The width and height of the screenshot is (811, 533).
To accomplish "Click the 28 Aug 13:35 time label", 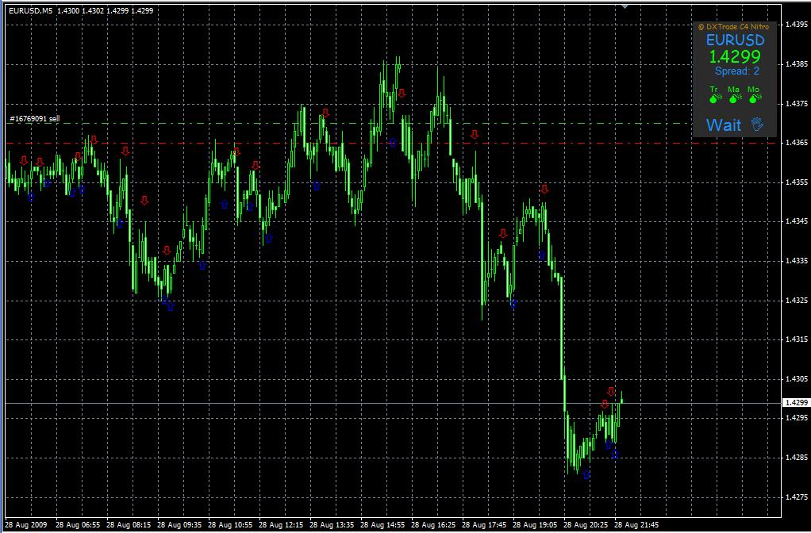I will (332, 525).
